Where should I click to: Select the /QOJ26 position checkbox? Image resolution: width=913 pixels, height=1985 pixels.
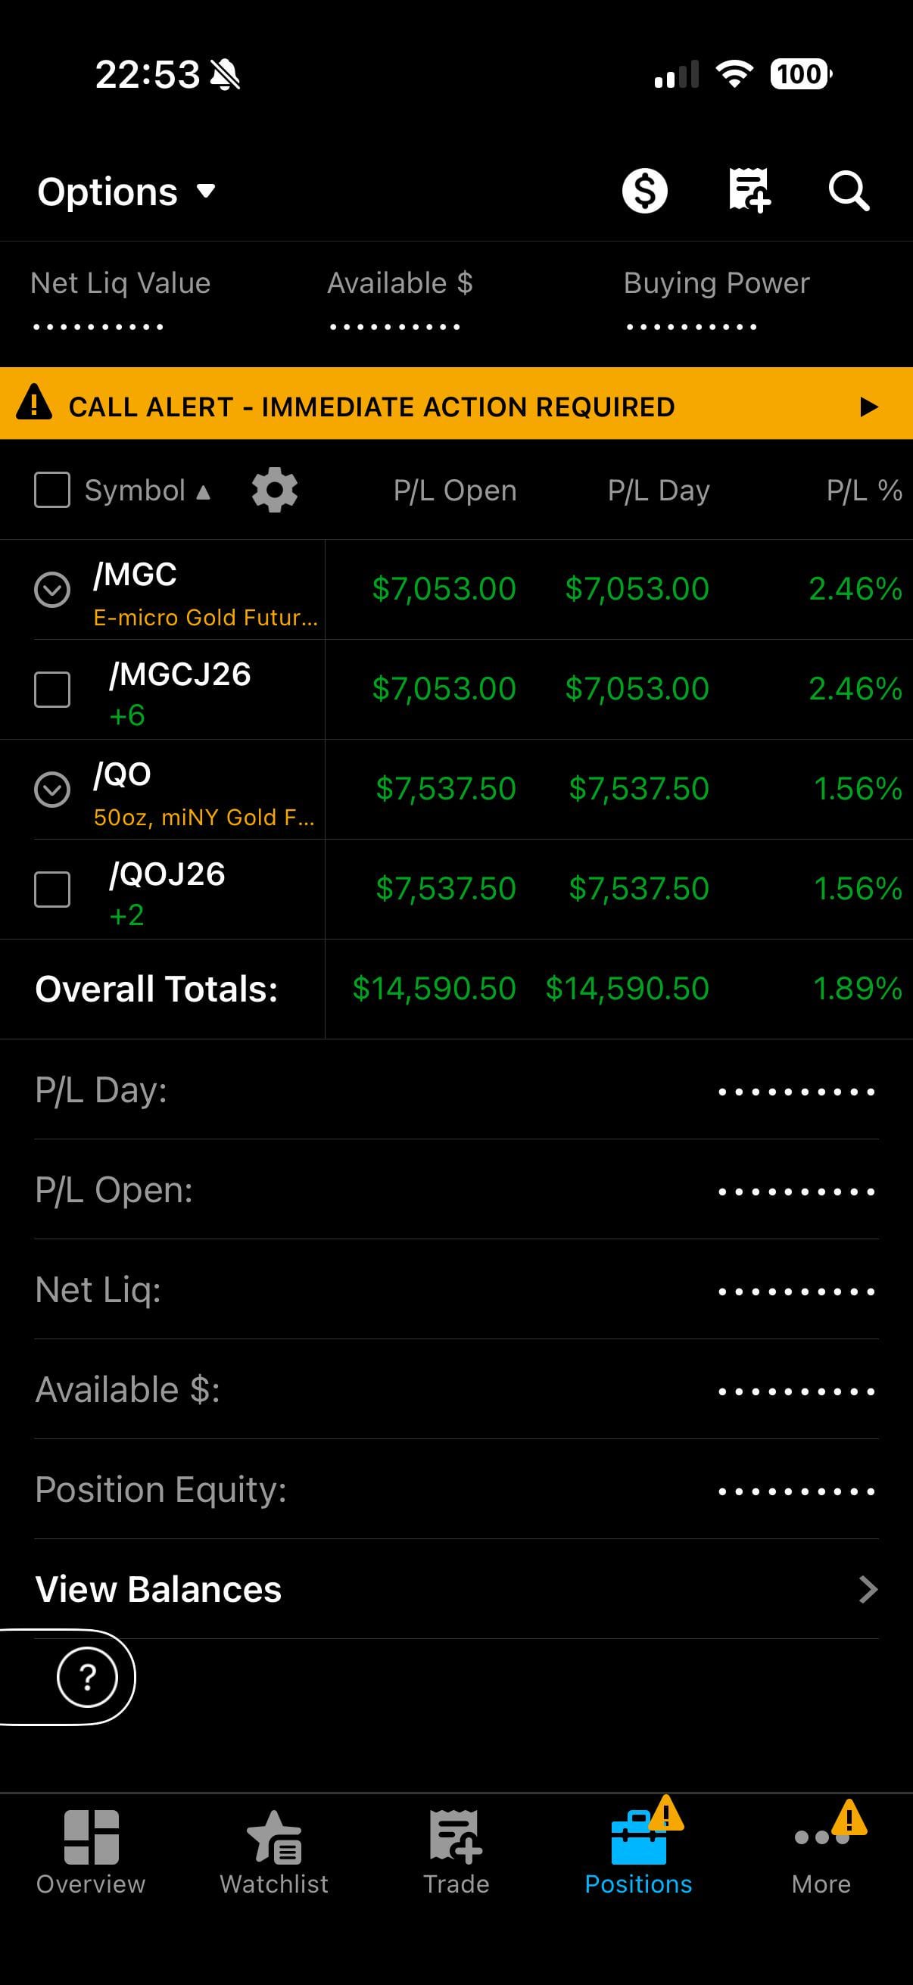pos(52,890)
